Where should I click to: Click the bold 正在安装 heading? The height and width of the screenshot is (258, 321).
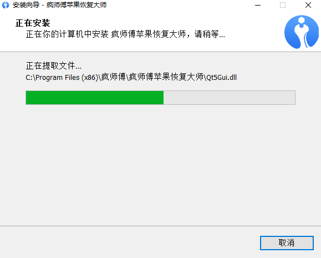pyautogui.click(x=33, y=23)
